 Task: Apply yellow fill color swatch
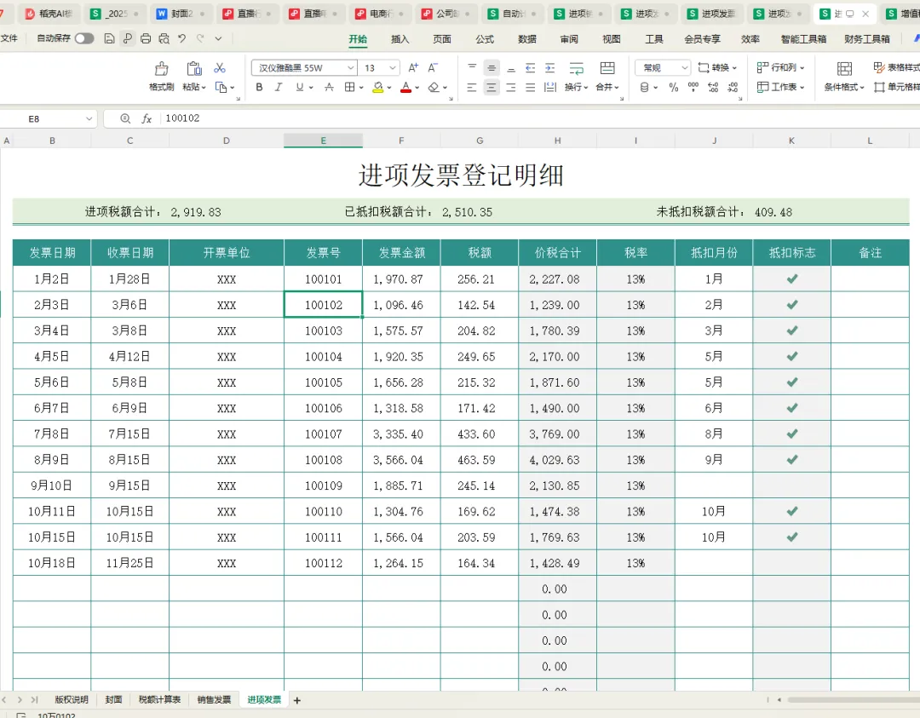tap(378, 88)
